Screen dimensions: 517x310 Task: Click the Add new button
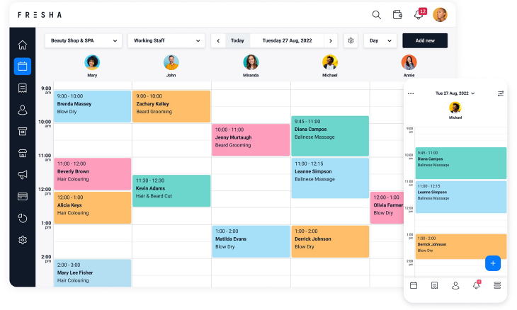[x=425, y=40]
